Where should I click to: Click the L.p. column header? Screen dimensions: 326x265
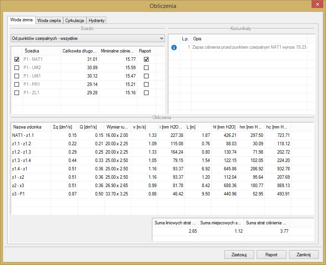[x=185, y=39]
